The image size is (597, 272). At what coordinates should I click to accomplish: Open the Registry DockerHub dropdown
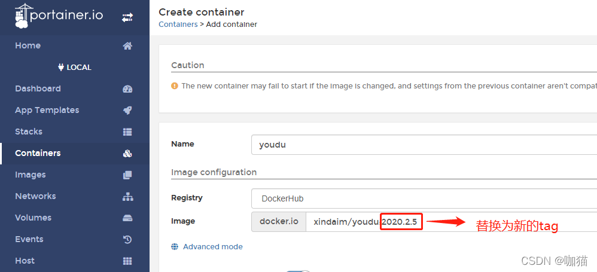[424, 198]
